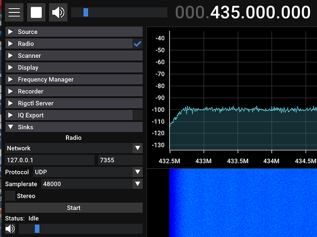Screen dimensions: 317x237
Task: Click the 127.0.0.1 host address field
Action: tap(50, 160)
